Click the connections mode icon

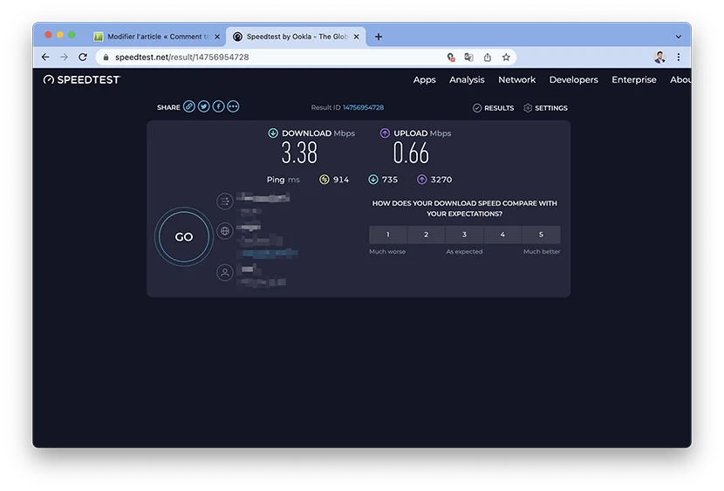pyautogui.click(x=225, y=201)
